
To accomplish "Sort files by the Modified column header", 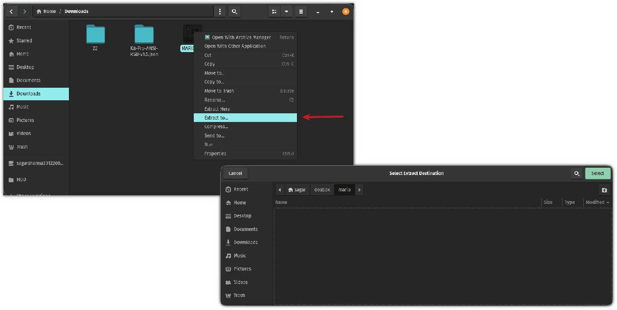I will [x=597, y=202].
